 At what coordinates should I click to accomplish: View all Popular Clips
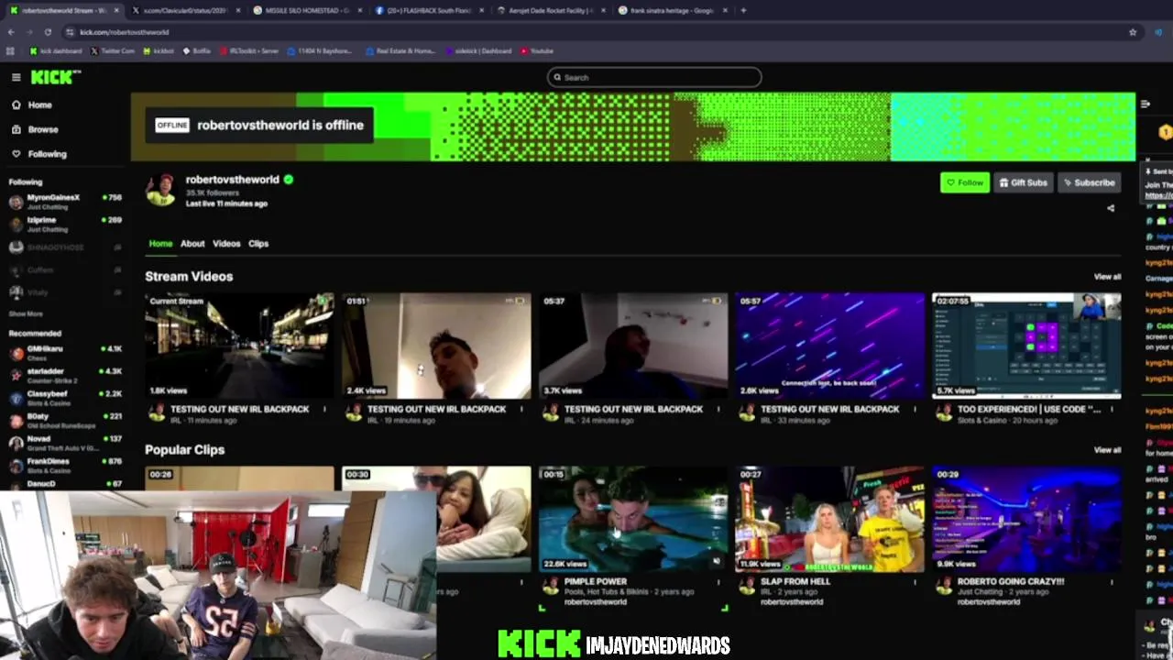tap(1107, 450)
